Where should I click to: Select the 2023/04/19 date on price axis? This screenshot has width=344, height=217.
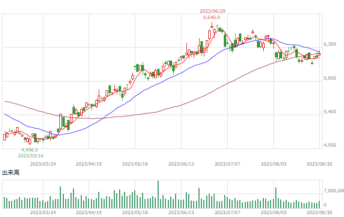(89, 164)
